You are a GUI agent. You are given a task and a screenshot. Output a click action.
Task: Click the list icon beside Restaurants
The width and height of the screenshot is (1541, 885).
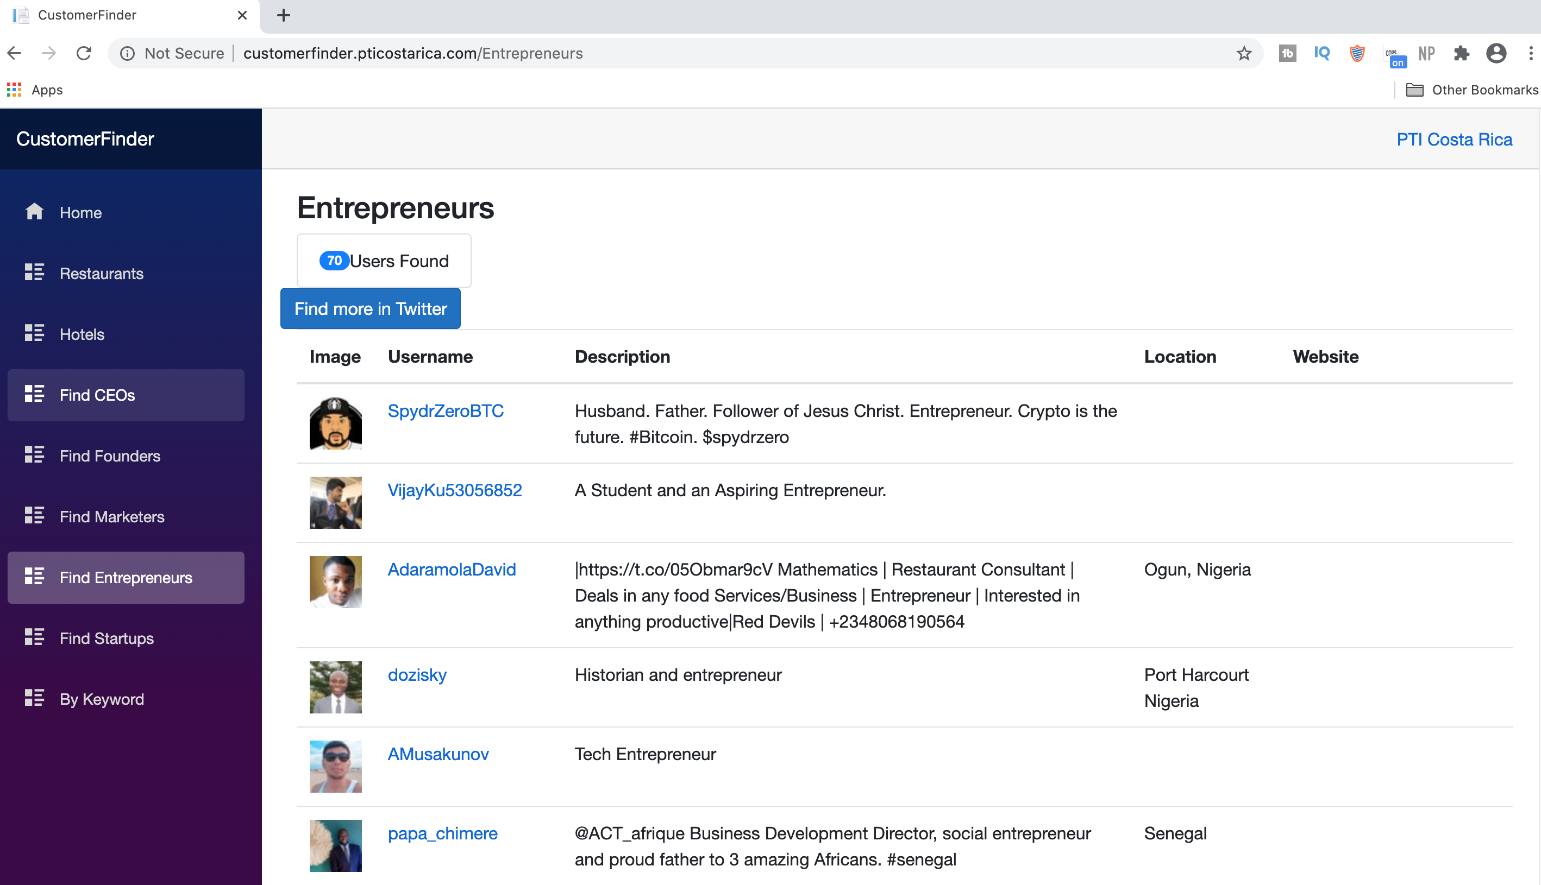pos(34,273)
